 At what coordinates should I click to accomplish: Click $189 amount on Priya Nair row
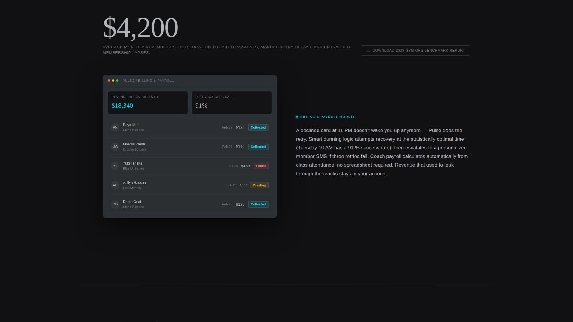click(240, 127)
